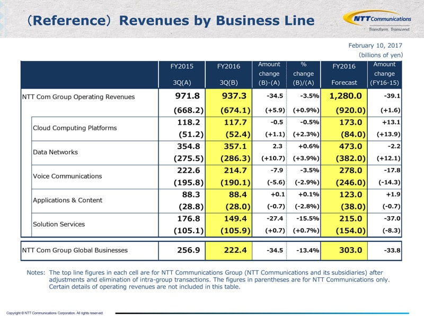Select the "NTT Com Group Operating Revenues" row label
Image resolution: width=424 pixels, height=316 pixels.
pyautogui.click(x=78, y=97)
